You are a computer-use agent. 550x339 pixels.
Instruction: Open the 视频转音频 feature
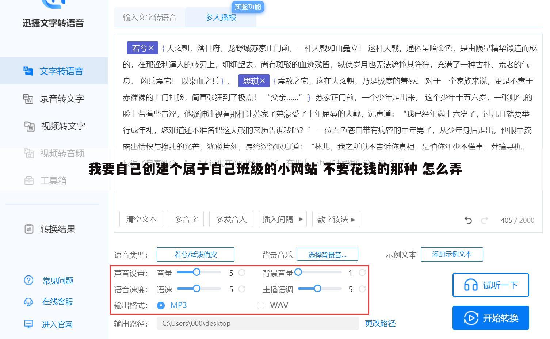click(62, 153)
